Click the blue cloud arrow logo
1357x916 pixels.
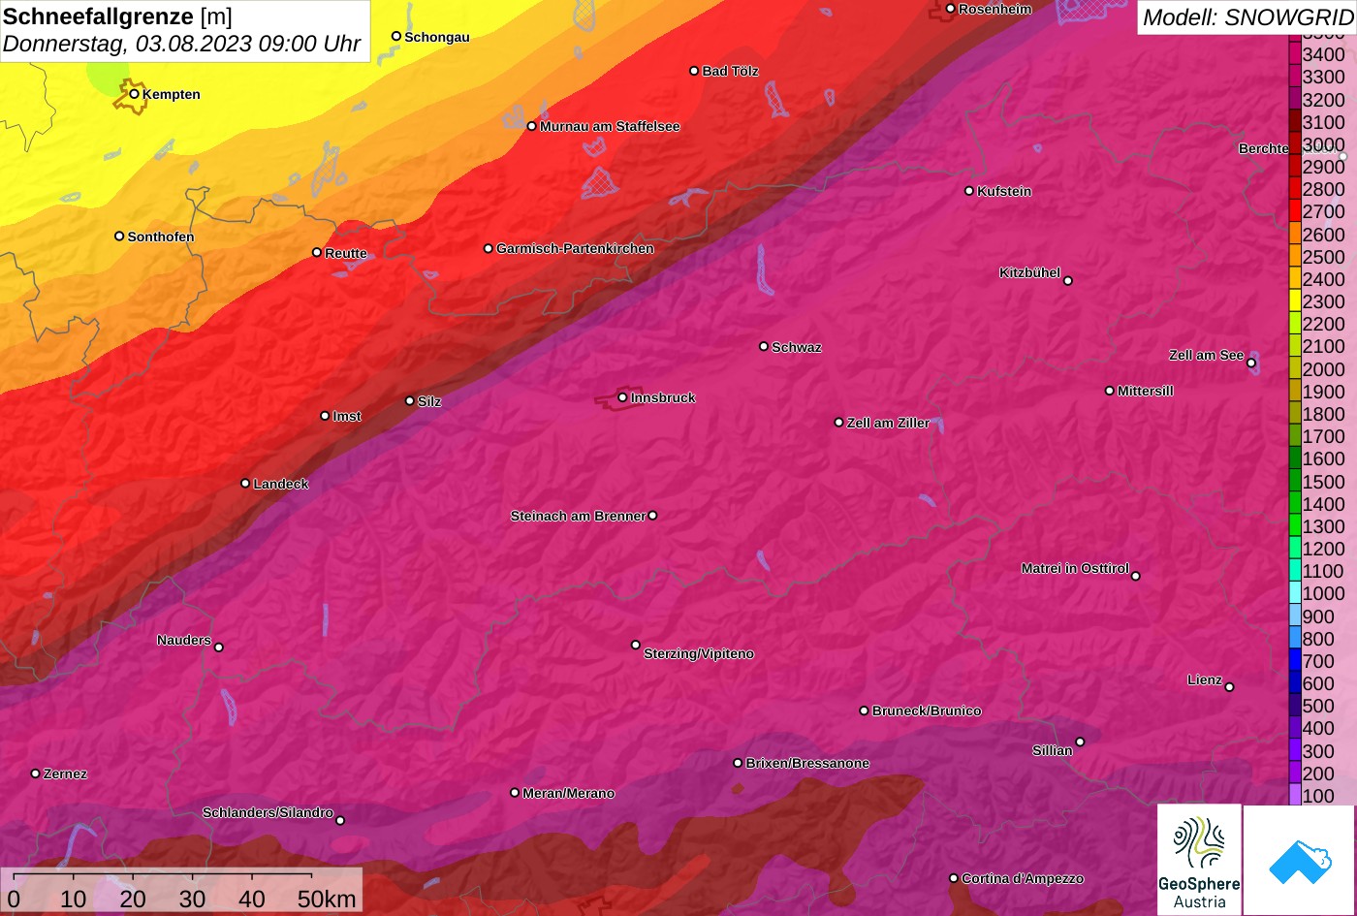[1299, 860]
